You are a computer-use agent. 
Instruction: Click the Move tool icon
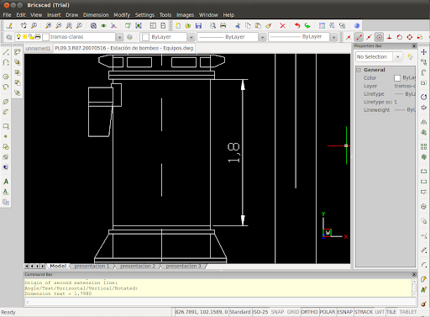(x=424, y=52)
